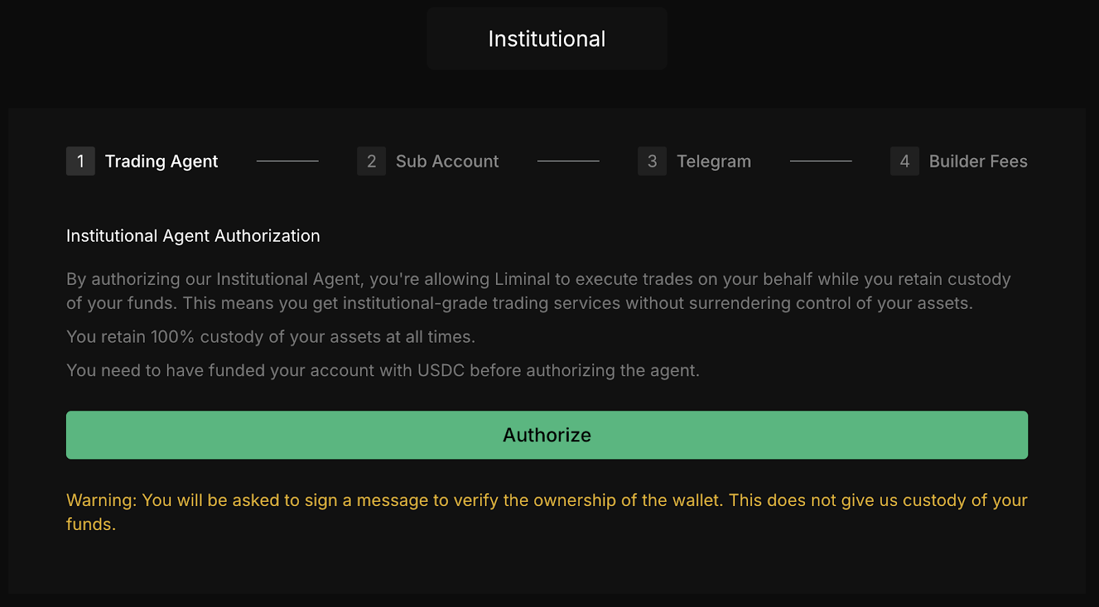Image resolution: width=1099 pixels, height=607 pixels.
Task: Click the paragraph describing Liminal executing trades
Action: 539,291
